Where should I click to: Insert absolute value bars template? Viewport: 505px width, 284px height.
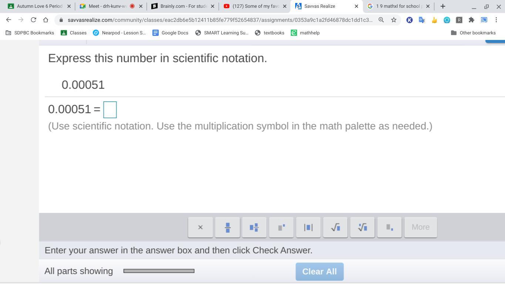(308, 227)
